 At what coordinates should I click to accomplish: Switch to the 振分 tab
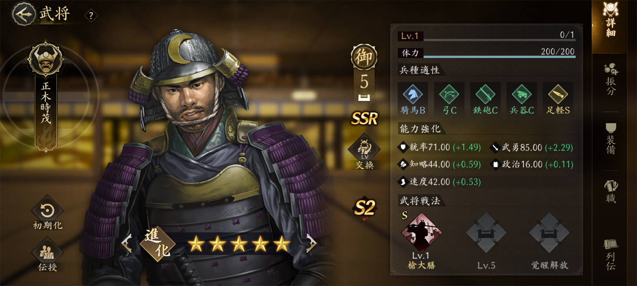612,79
